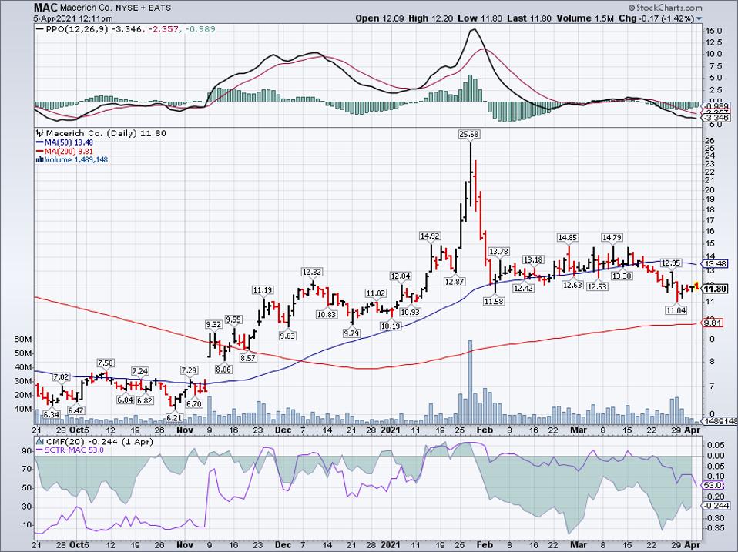Click the 'Macerich Co. NYSE + BATS' title

pyautogui.click(x=116, y=8)
